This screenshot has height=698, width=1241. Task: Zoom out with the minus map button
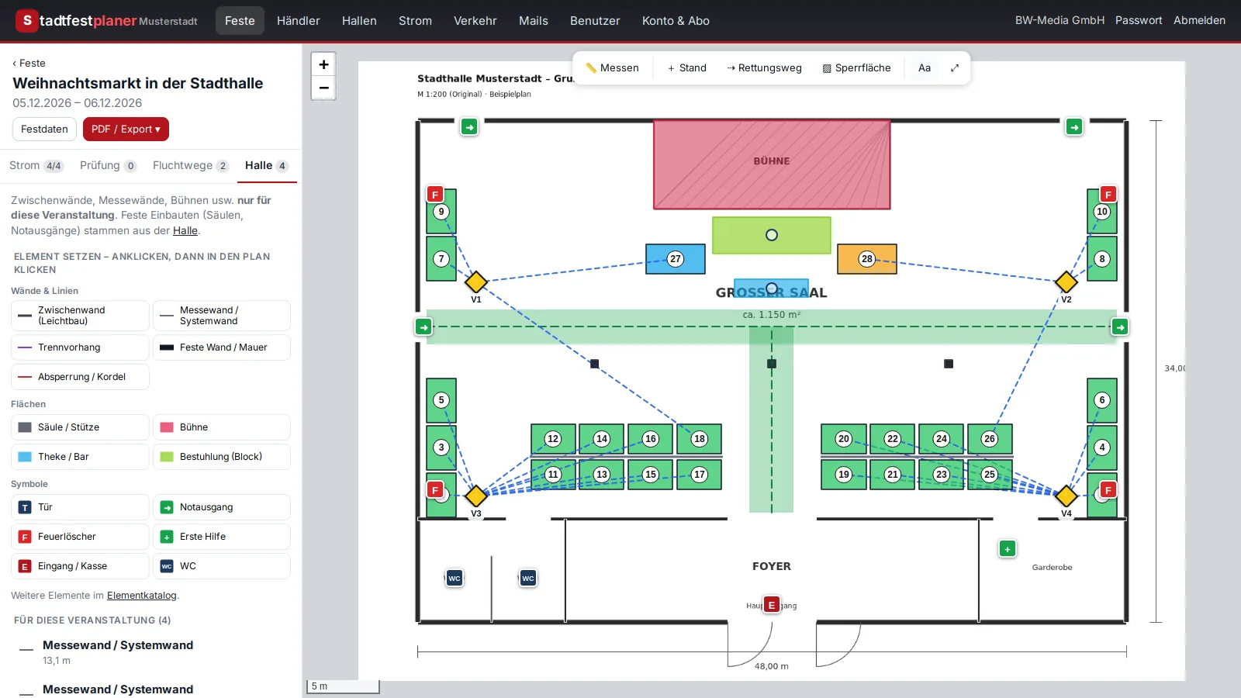click(323, 88)
